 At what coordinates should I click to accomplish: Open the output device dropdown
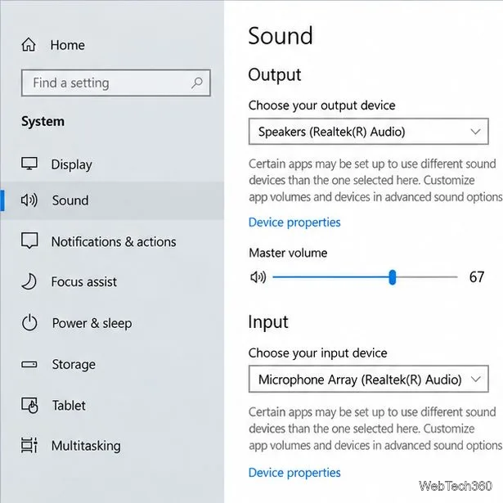coord(369,132)
